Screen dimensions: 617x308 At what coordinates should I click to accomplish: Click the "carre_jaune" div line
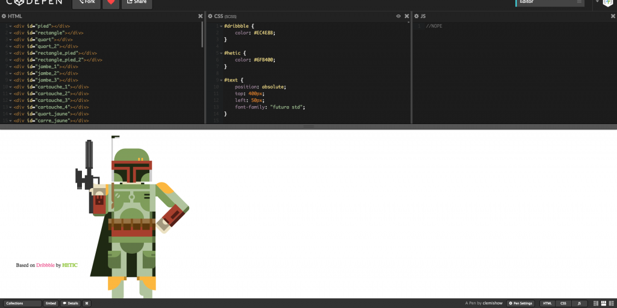(51, 121)
